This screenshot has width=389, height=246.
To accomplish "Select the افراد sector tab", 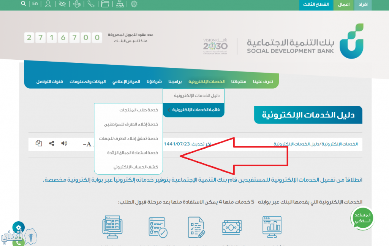I will coord(363,5).
